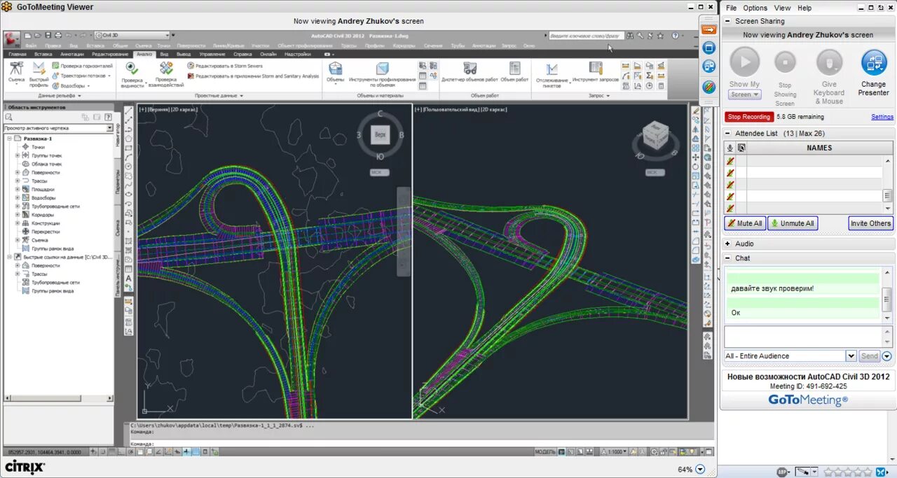The height and width of the screenshot is (478, 897).
Task: Click the Save icon in quick access toolbar
Action: (x=48, y=35)
